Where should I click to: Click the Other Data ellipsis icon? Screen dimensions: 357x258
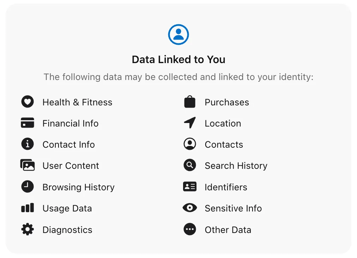tap(190, 229)
